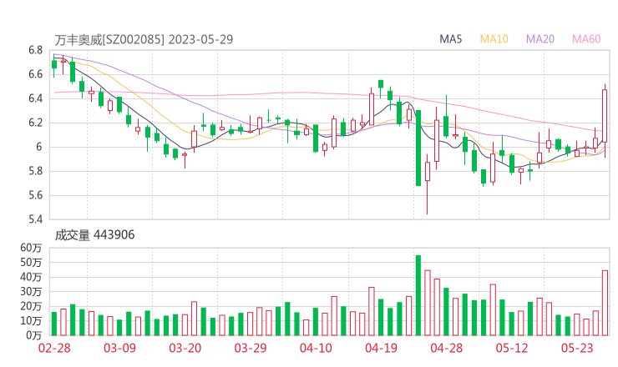The height and width of the screenshot is (367, 618).
Task: Click the 03-20 date axis label
Action: point(185,348)
